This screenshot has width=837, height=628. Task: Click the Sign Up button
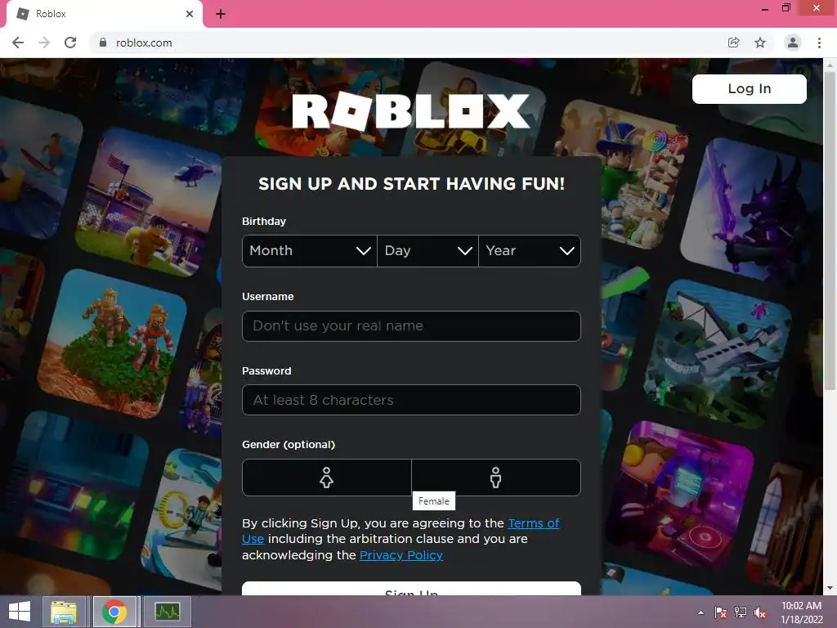click(411, 589)
